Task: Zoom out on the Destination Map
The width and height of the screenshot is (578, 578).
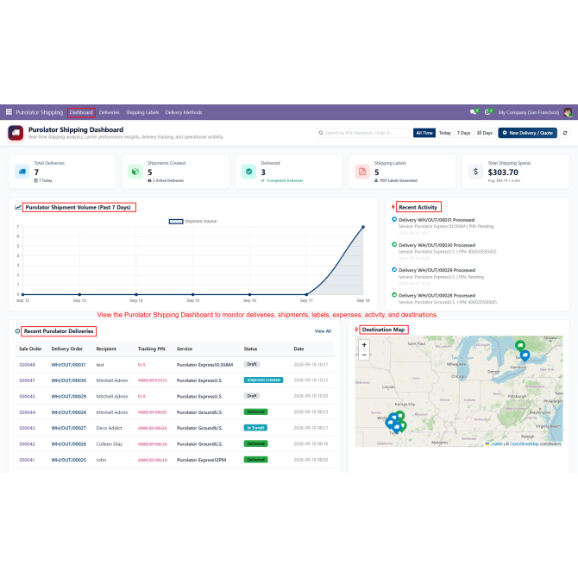Action: pos(364,355)
